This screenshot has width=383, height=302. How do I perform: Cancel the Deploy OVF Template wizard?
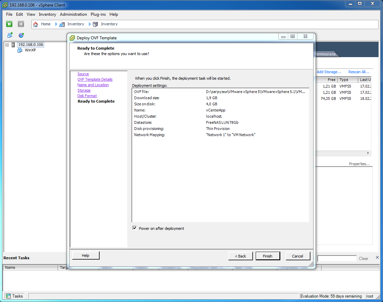click(297, 256)
